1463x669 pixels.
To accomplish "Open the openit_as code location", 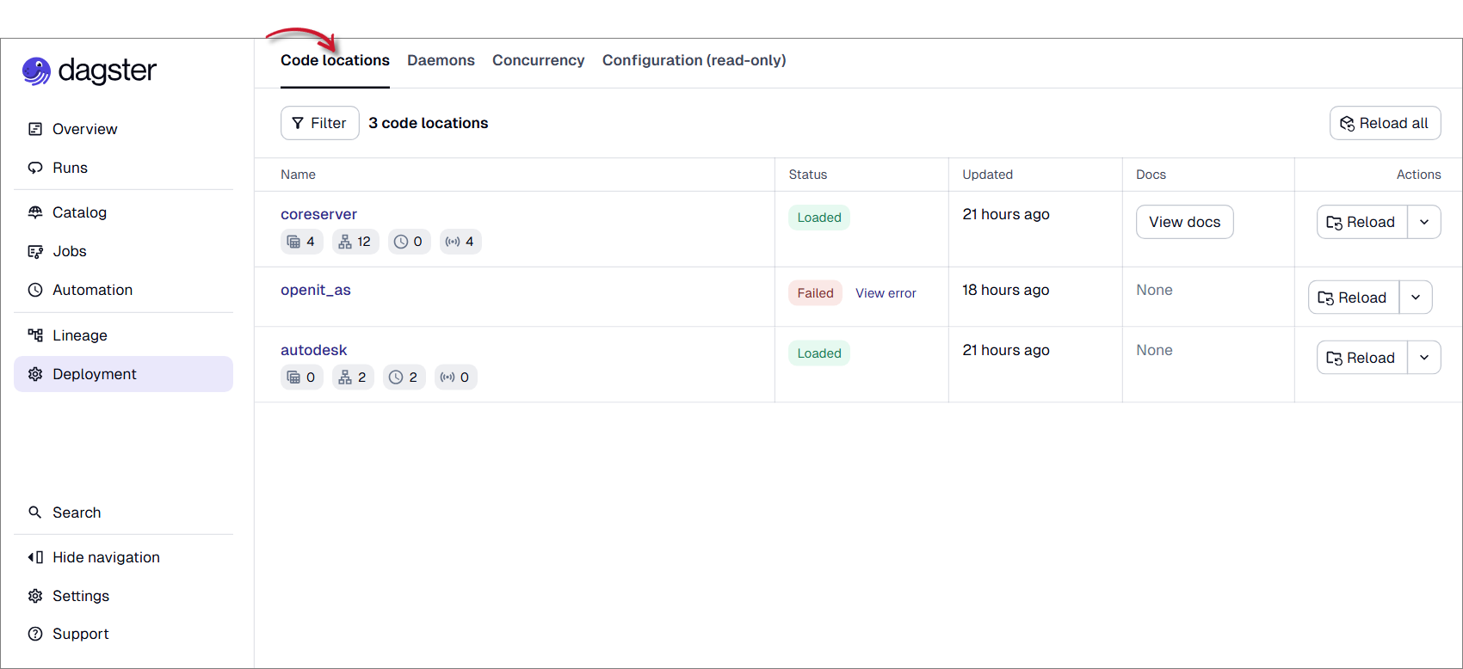I will click(x=316, y=290).
